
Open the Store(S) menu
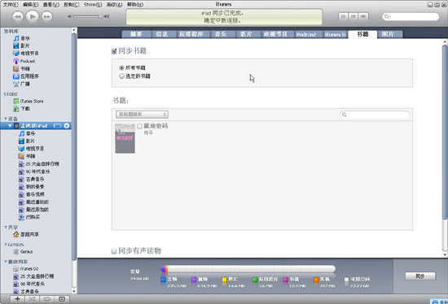click(x=93, y=4)
